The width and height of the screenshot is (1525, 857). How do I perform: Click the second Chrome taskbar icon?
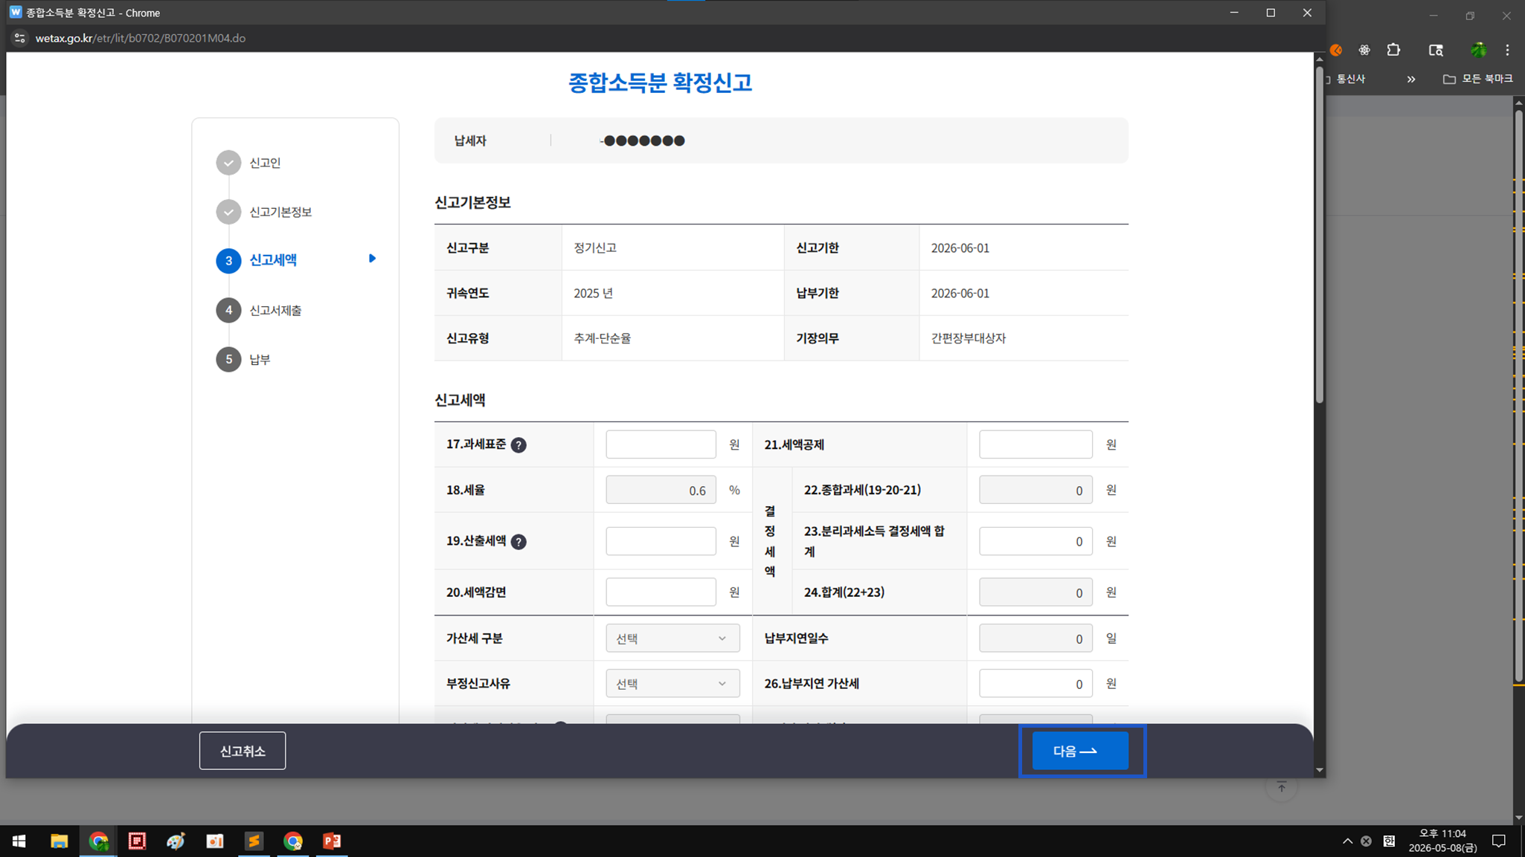click(293, 841)
